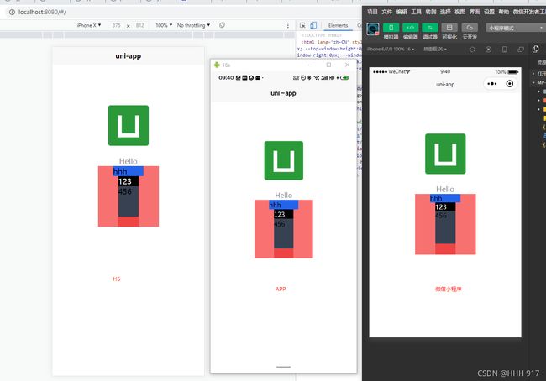Click the blue hhh box in WeChat simulator
Image resolution: width=546 pixels, height=381 pixels.
tap(445, 198)
